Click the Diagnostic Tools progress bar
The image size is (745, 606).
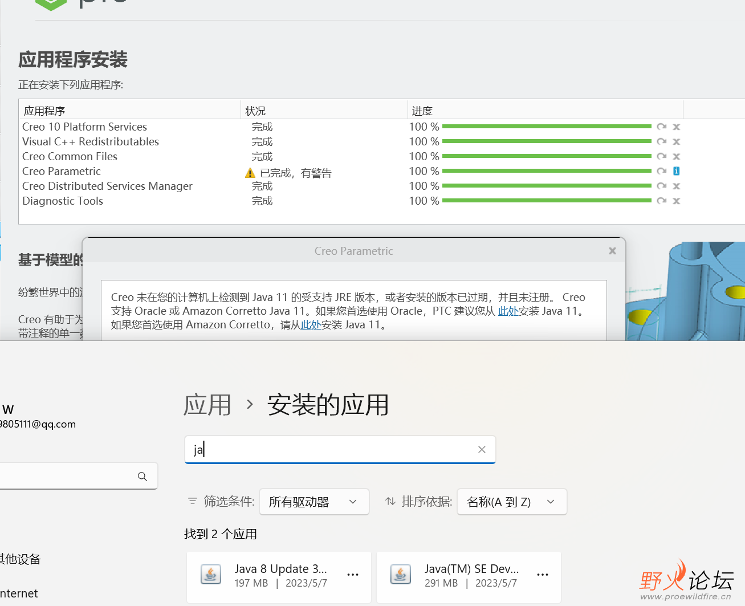click(547, 201)
